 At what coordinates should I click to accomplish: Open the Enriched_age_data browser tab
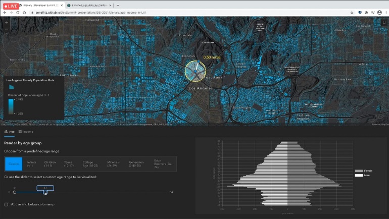tap(87, 5)
